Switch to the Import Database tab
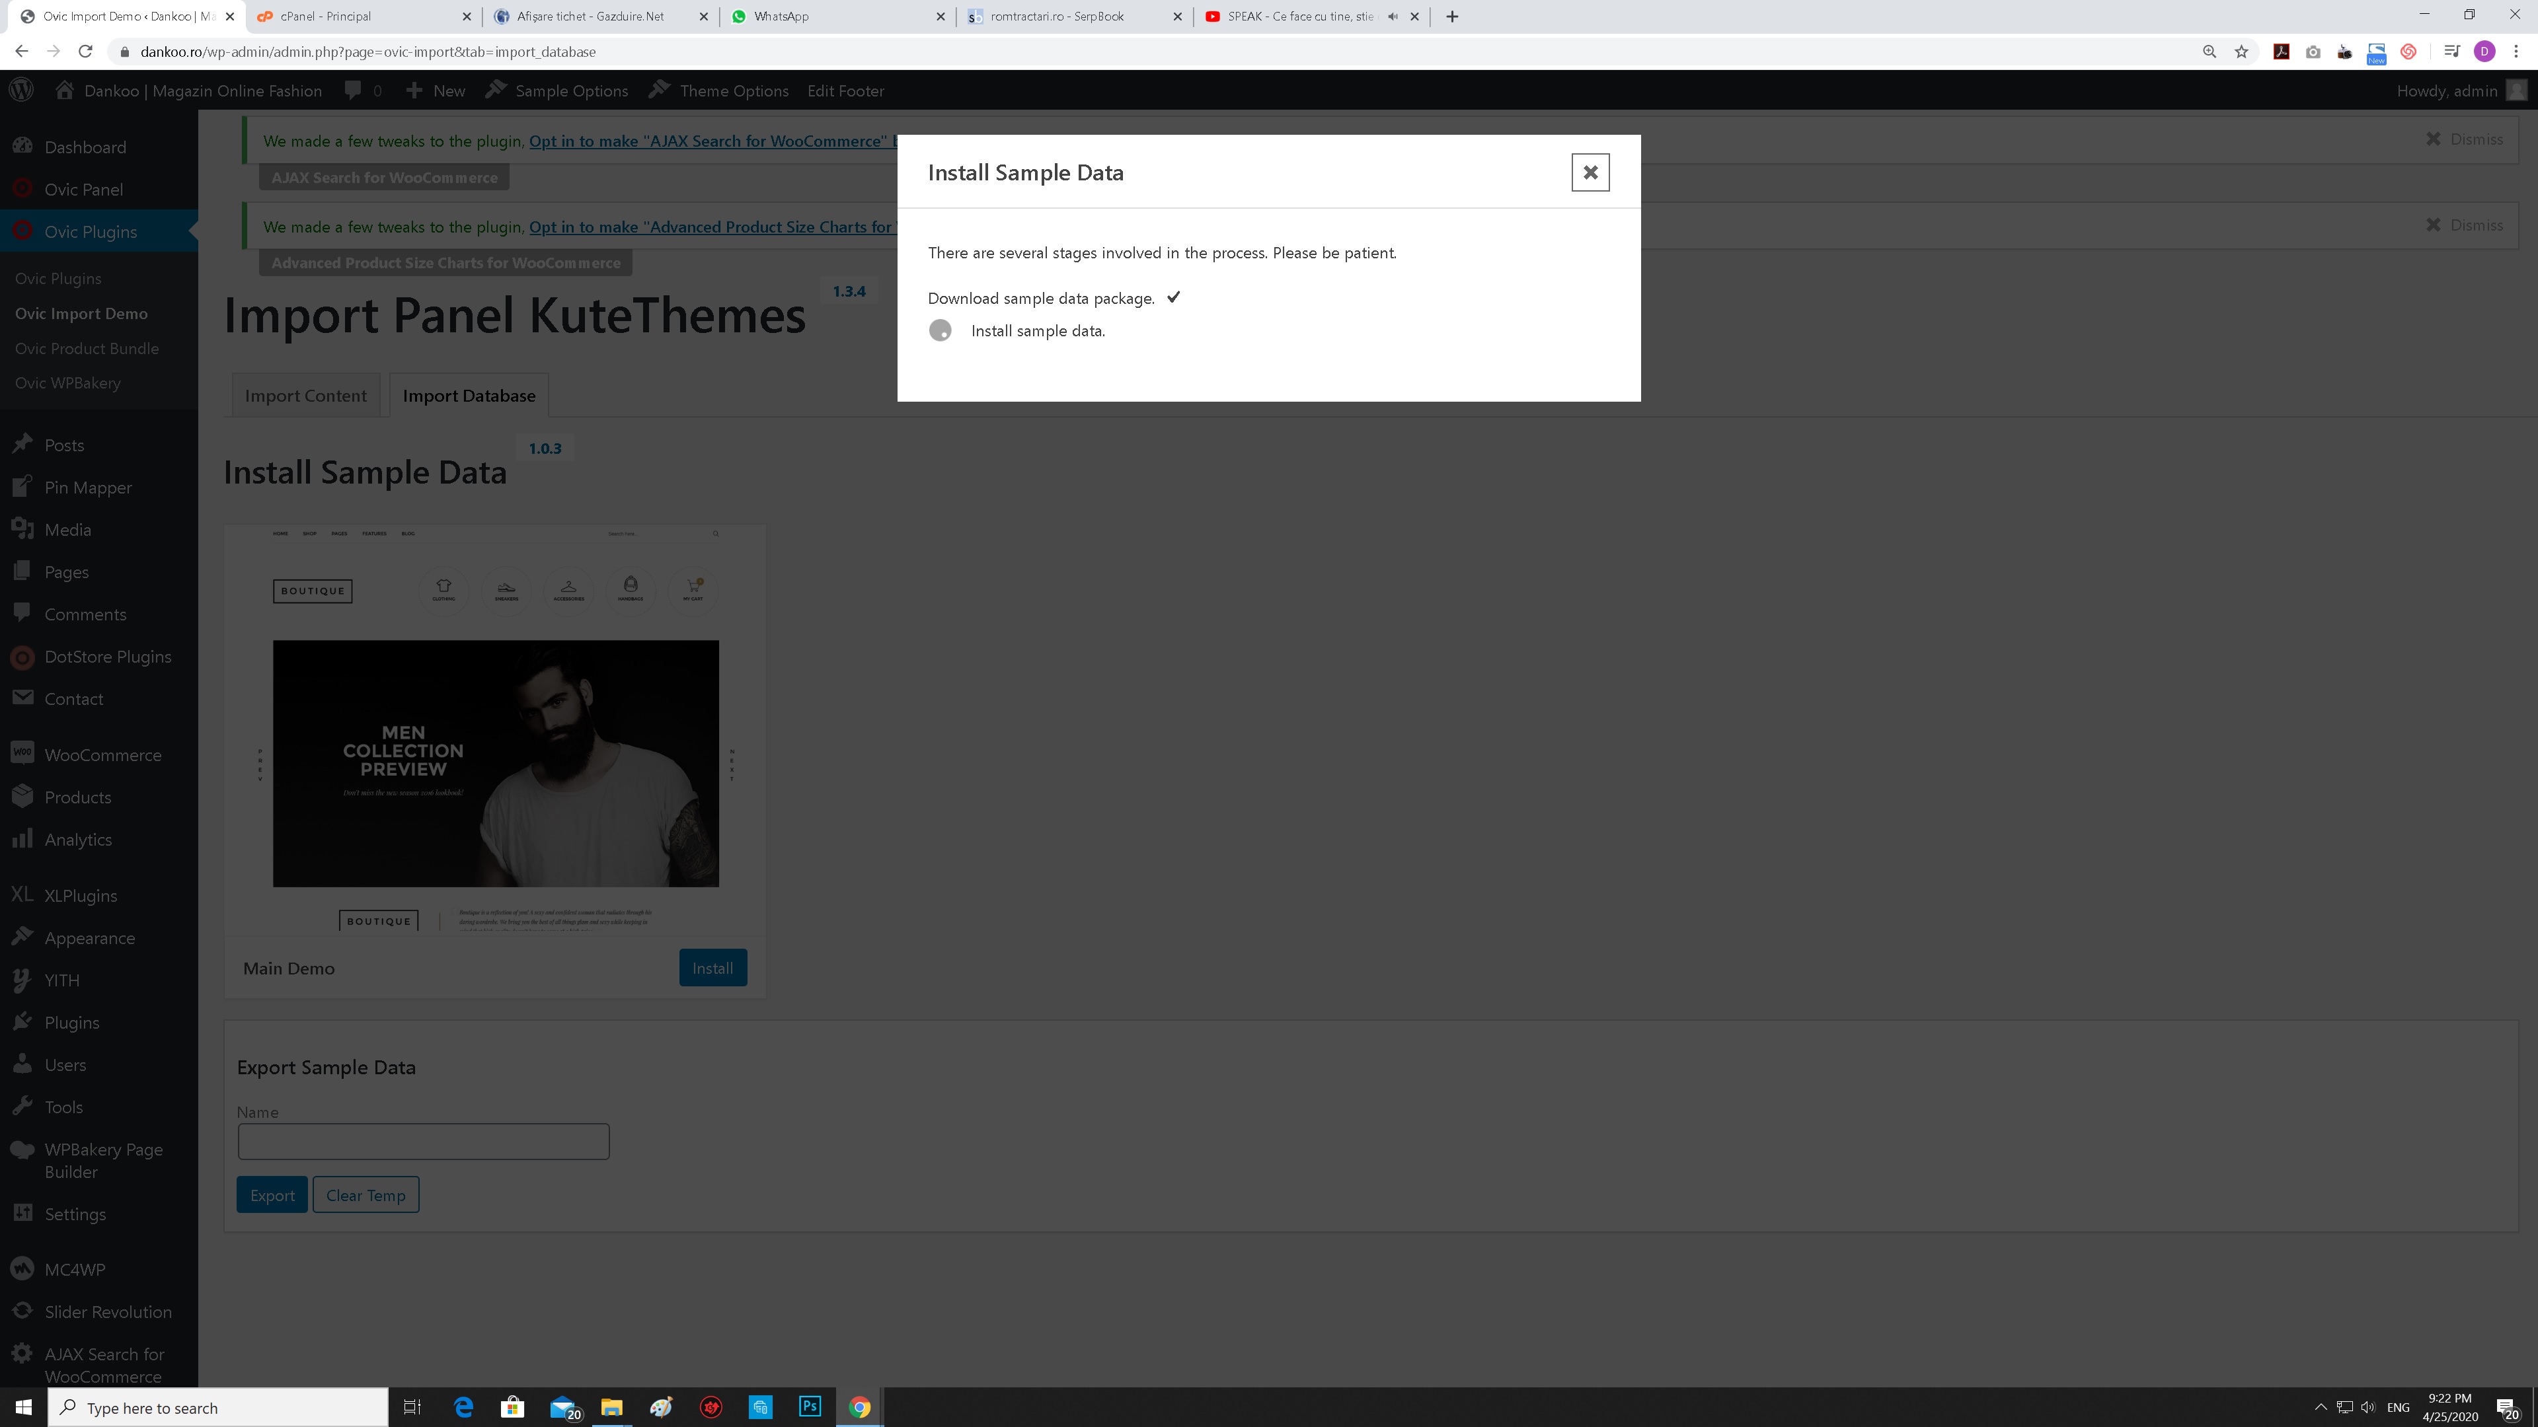This screenshot has width=2538, height=1427. (x=469, y=396)
